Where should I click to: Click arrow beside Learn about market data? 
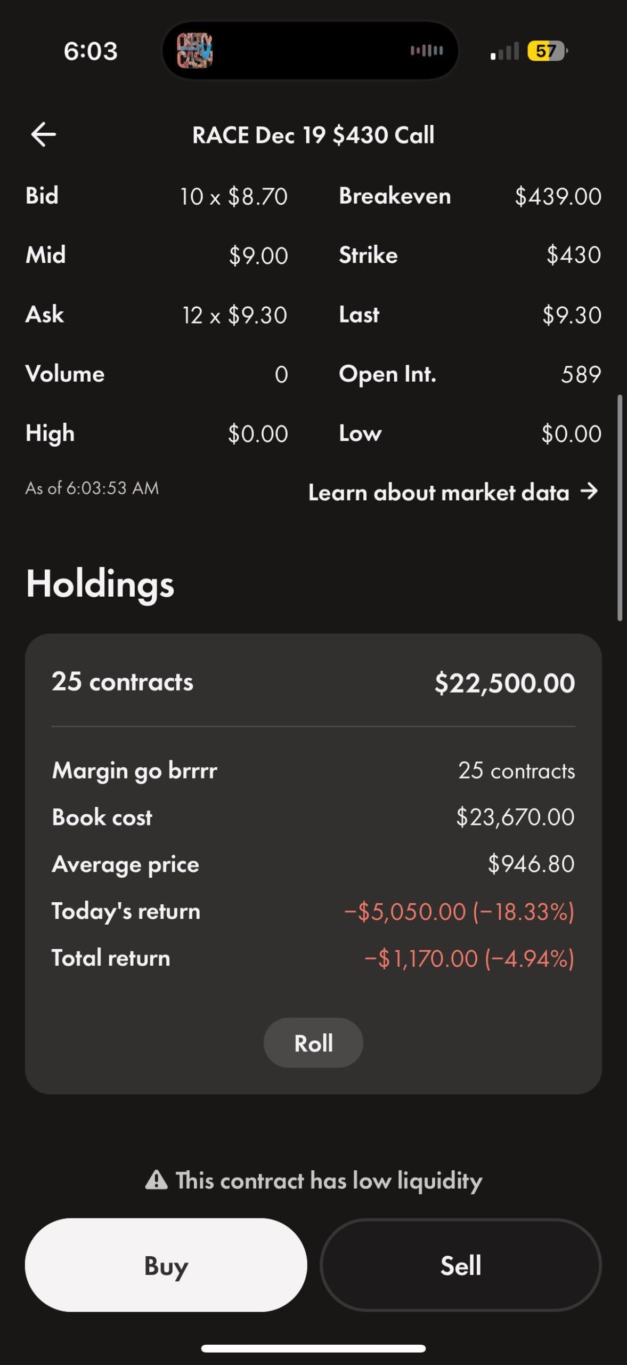pyautogui.click(x=589, y=491)
